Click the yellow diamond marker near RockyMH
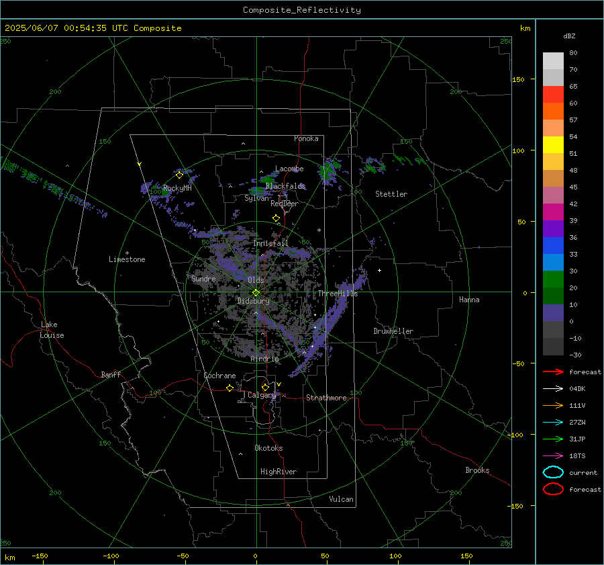This screenshot has width=604, height=565. [x=179, y=175]
